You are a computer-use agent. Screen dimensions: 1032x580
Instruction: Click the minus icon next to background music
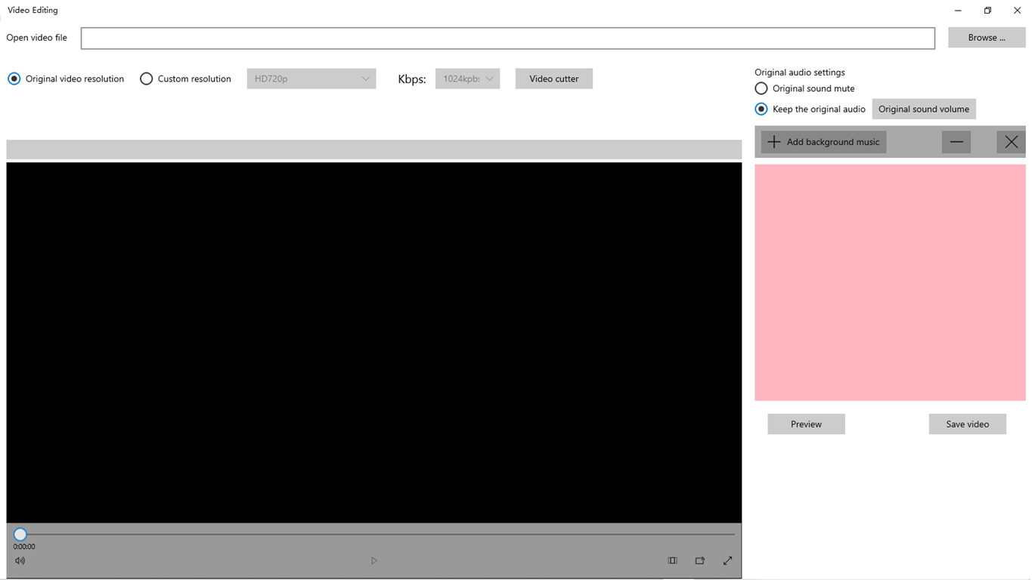tap(956, 141)
